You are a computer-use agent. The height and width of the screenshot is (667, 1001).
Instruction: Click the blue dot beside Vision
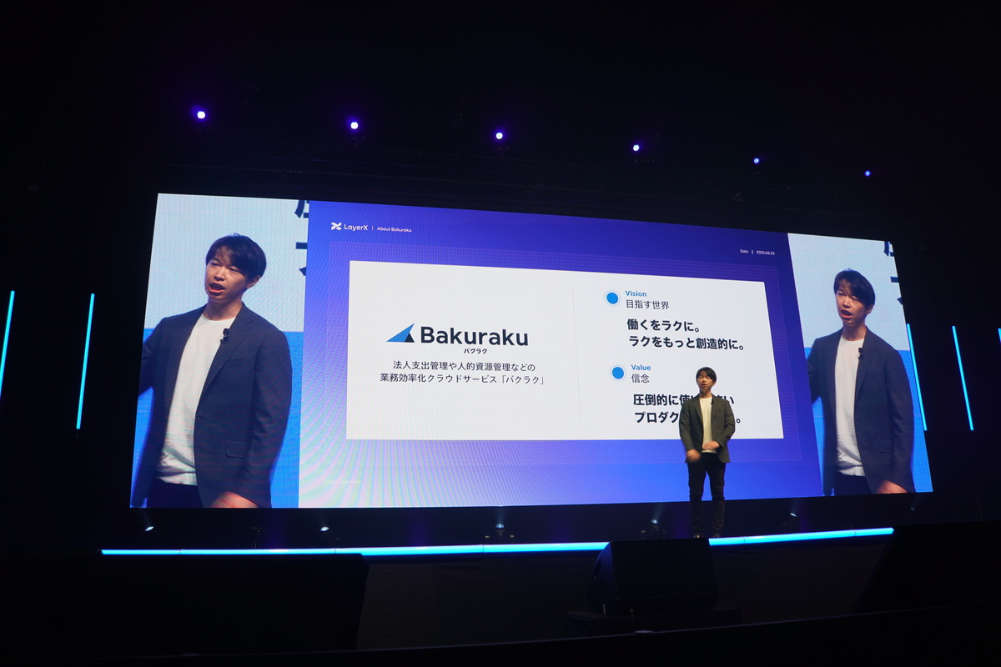612,298
